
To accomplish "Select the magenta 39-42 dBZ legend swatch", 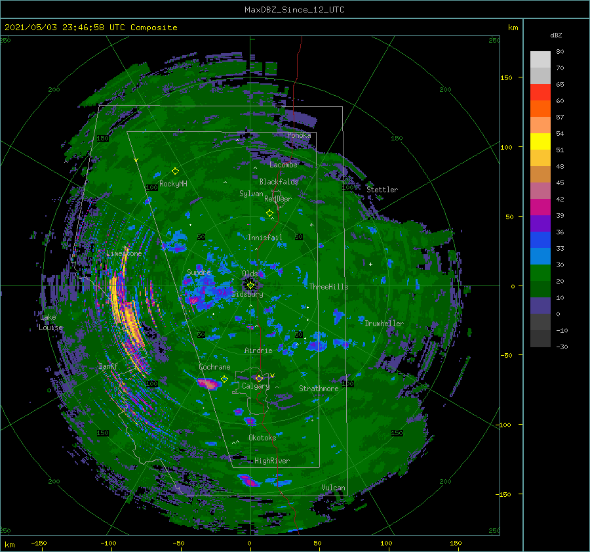I will coord(540,207).
